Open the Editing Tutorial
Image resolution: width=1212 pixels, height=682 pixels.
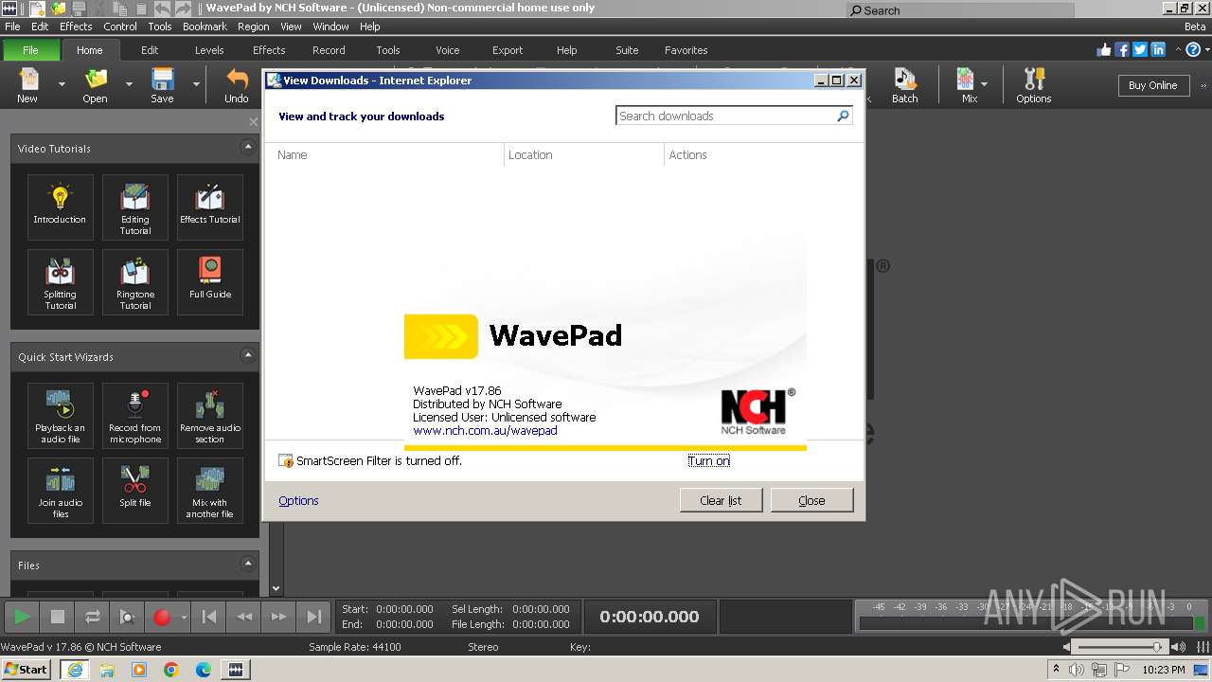point(135,206)
